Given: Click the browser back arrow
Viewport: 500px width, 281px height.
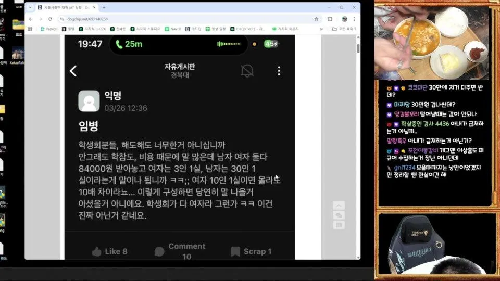Looking at the screenshot, I should click(31, 19).
